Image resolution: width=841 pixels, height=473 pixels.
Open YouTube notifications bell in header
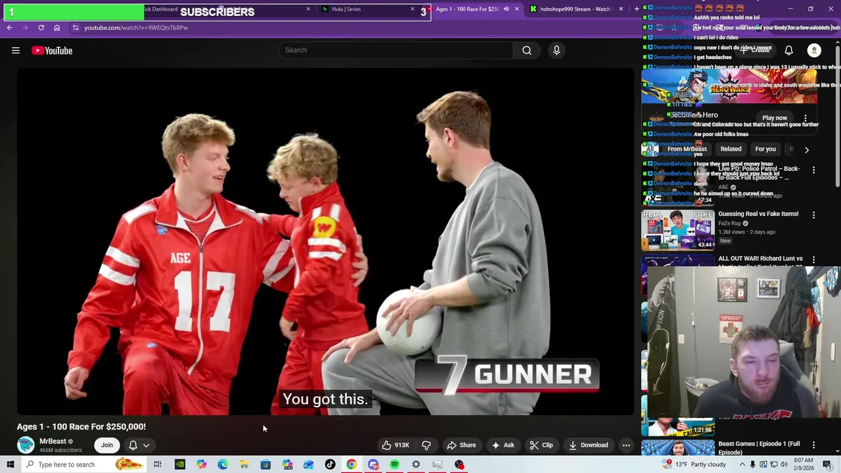[788, 51]
